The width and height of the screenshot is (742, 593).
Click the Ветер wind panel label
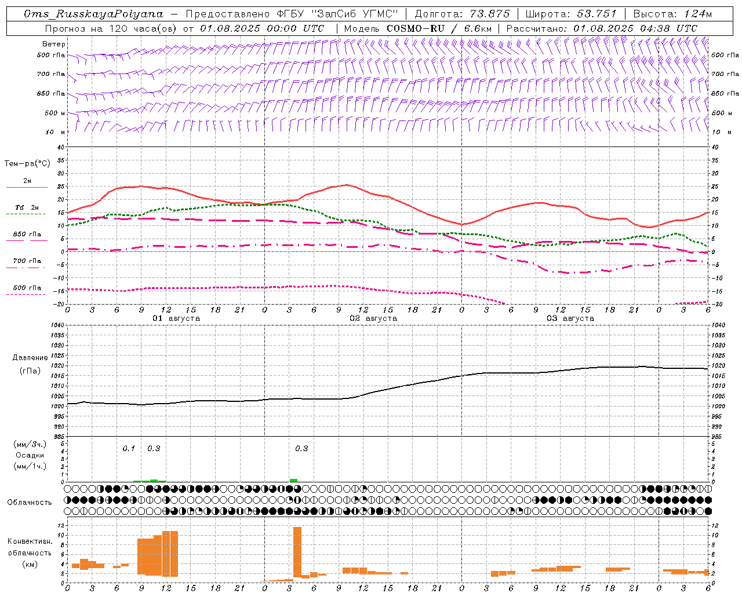pos(53,44)
